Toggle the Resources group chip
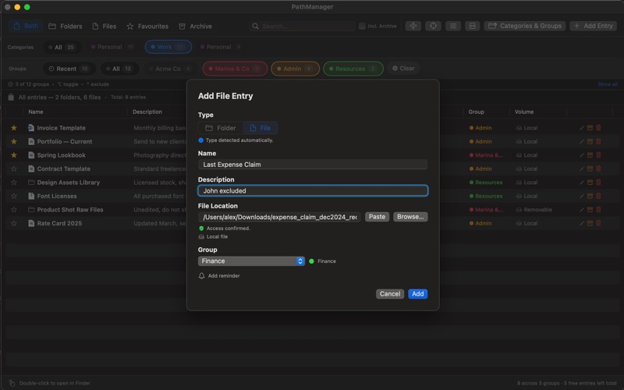Screen dimensions: 624x390 click(x=353, y=69)
